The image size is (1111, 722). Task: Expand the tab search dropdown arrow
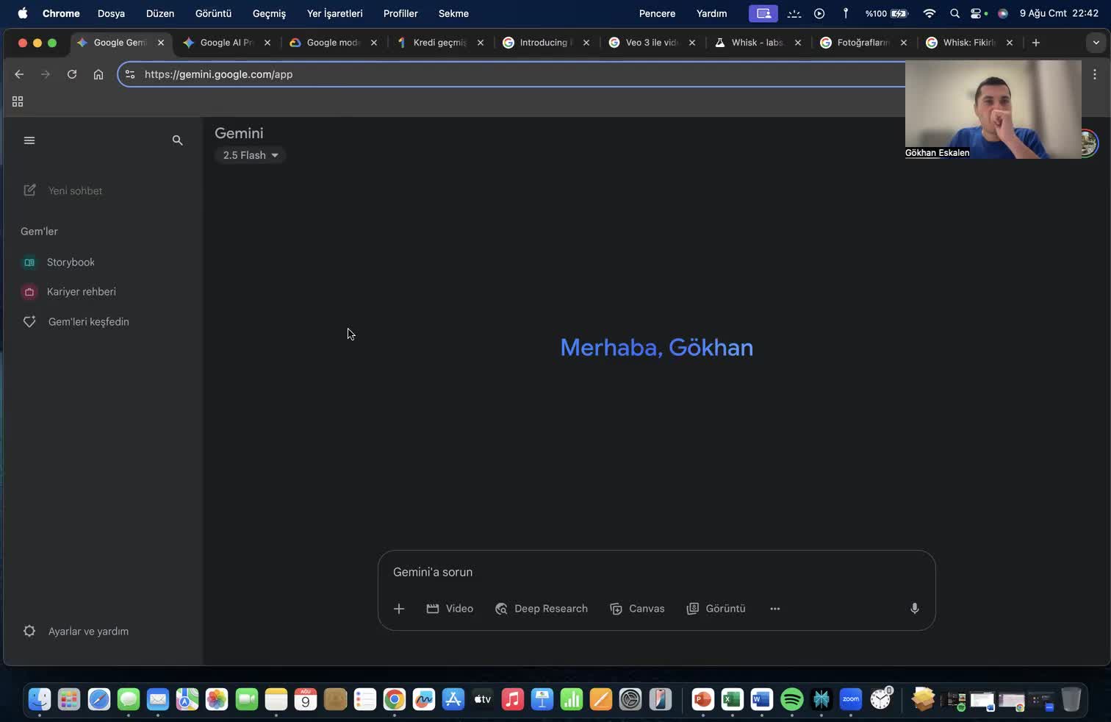[x=1096, y=43]
